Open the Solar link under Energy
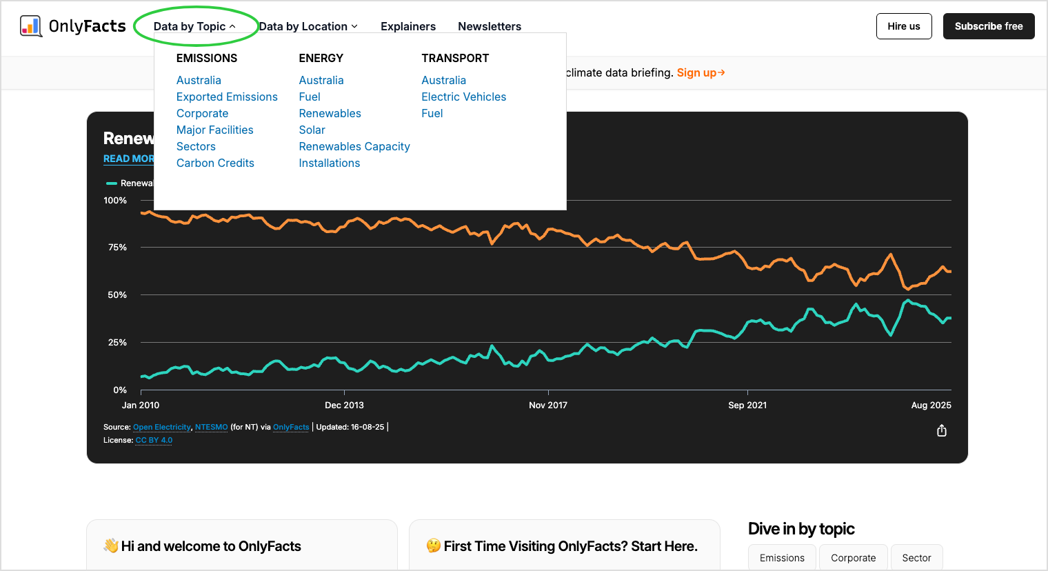1048x571 pixels. (x=312, y=130)
